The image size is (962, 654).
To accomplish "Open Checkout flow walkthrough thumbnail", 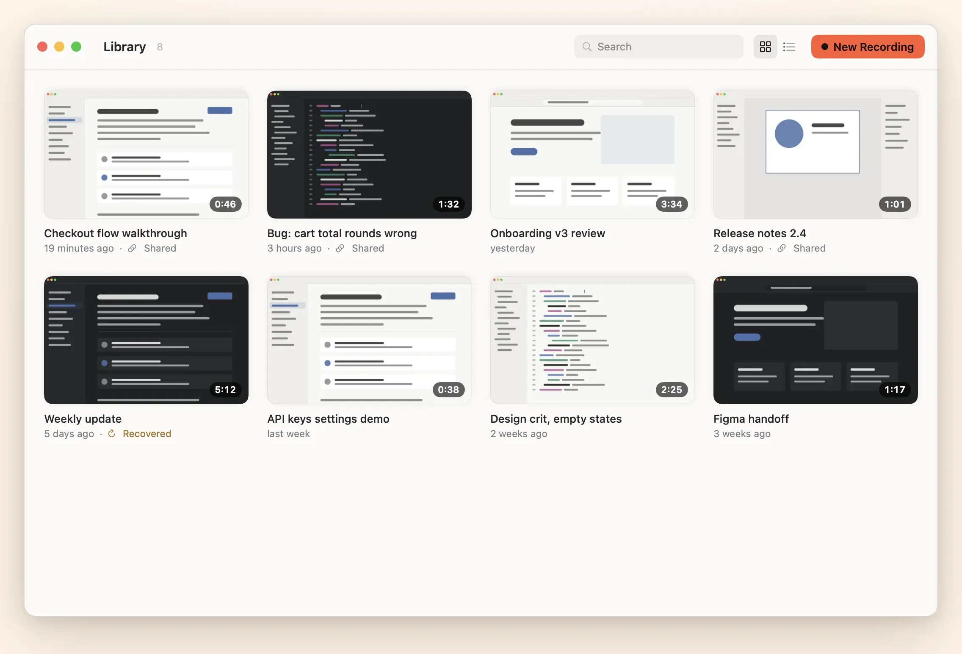I will pyautogui.click(x=146, y=155).
